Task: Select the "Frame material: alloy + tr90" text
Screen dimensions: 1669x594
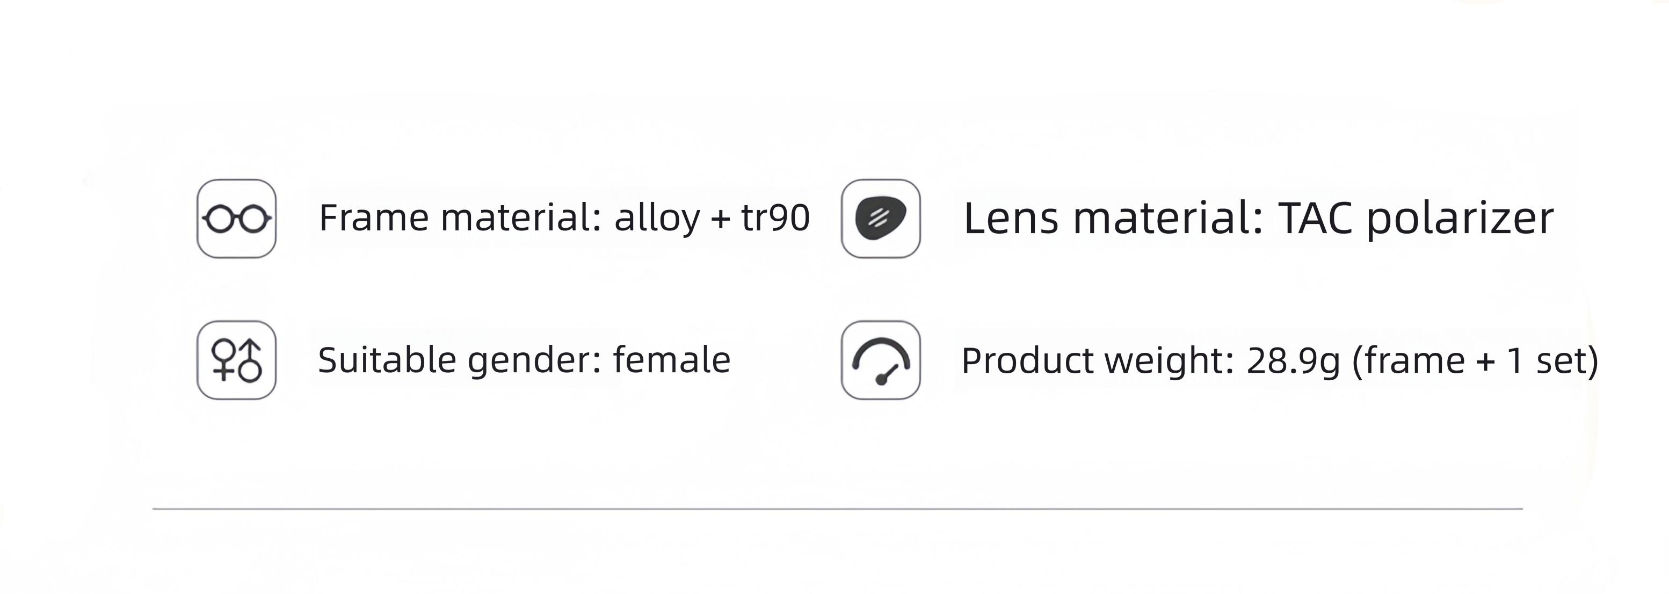Action: point(564,218)
